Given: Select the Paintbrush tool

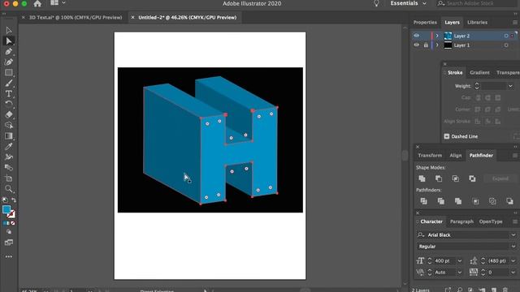Looking at the screenshot, I should (x=9, y=84).
